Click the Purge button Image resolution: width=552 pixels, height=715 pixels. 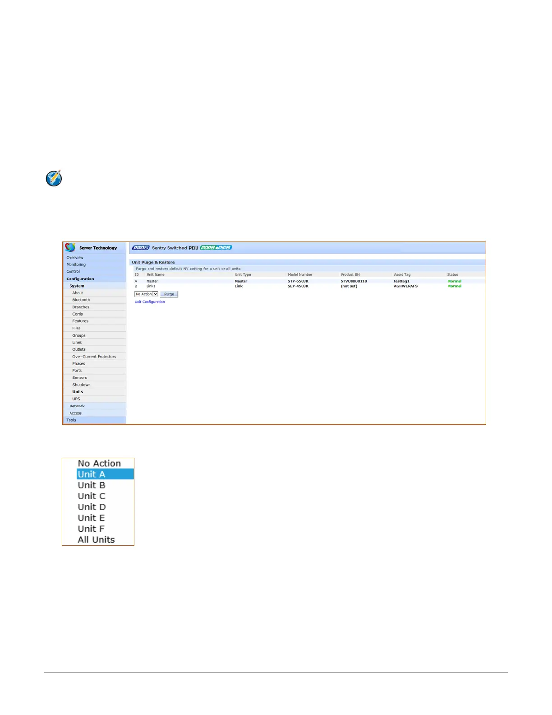[x=169, y=294]
